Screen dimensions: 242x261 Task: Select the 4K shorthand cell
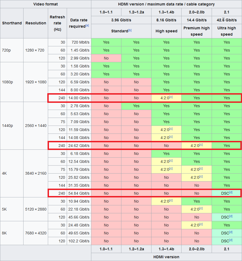point(12,174)
